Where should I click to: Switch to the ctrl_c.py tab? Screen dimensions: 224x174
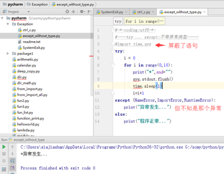143,12
